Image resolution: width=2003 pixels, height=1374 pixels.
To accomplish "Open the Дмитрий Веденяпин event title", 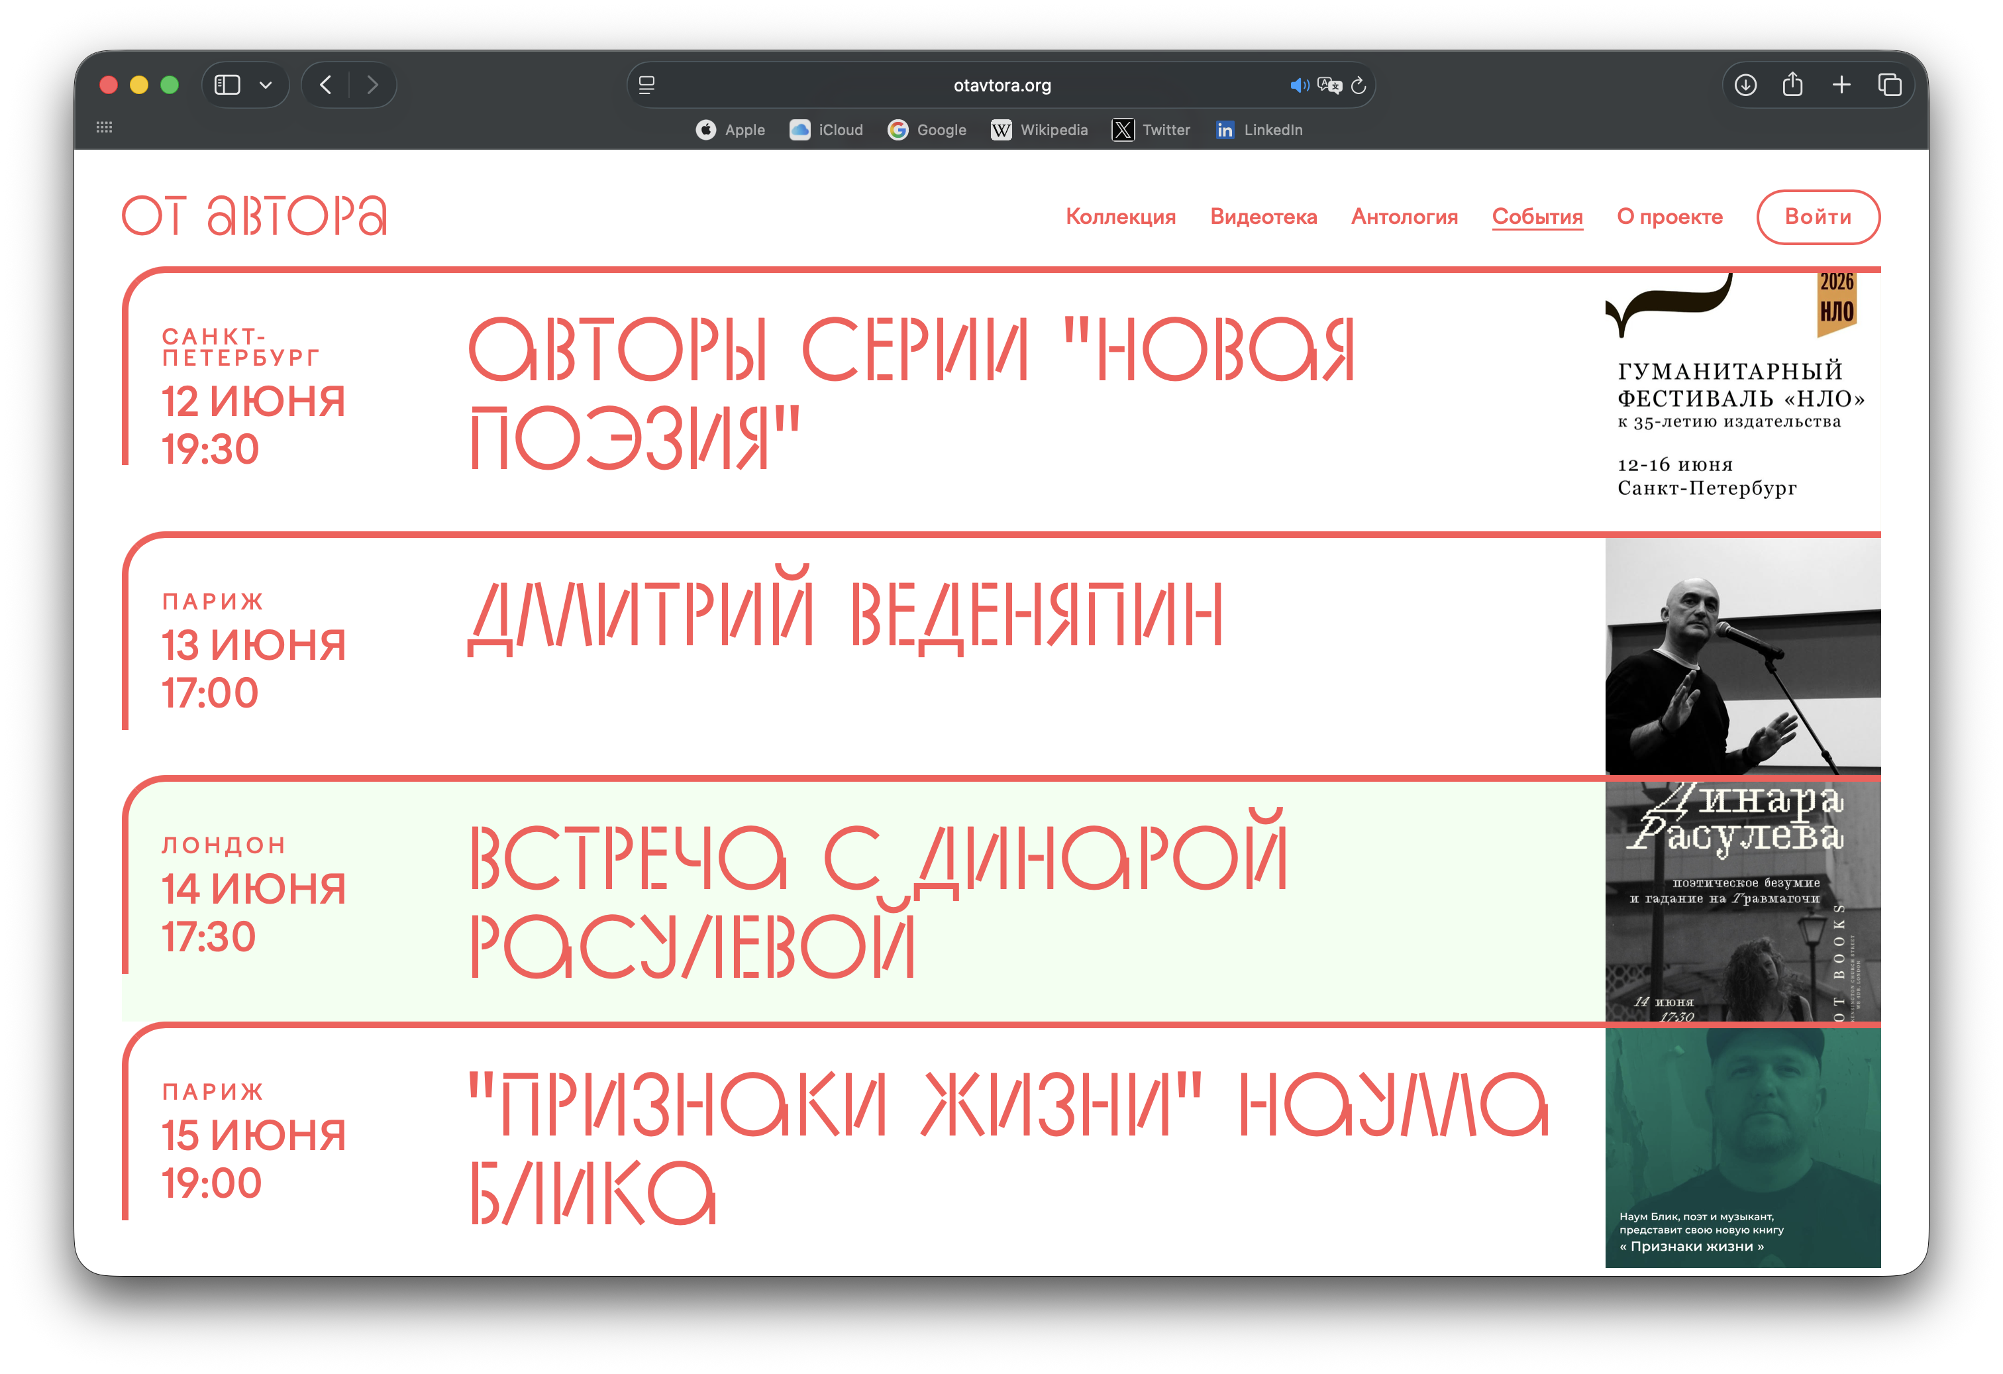I will pyautogui.click(x=845, y=610).
